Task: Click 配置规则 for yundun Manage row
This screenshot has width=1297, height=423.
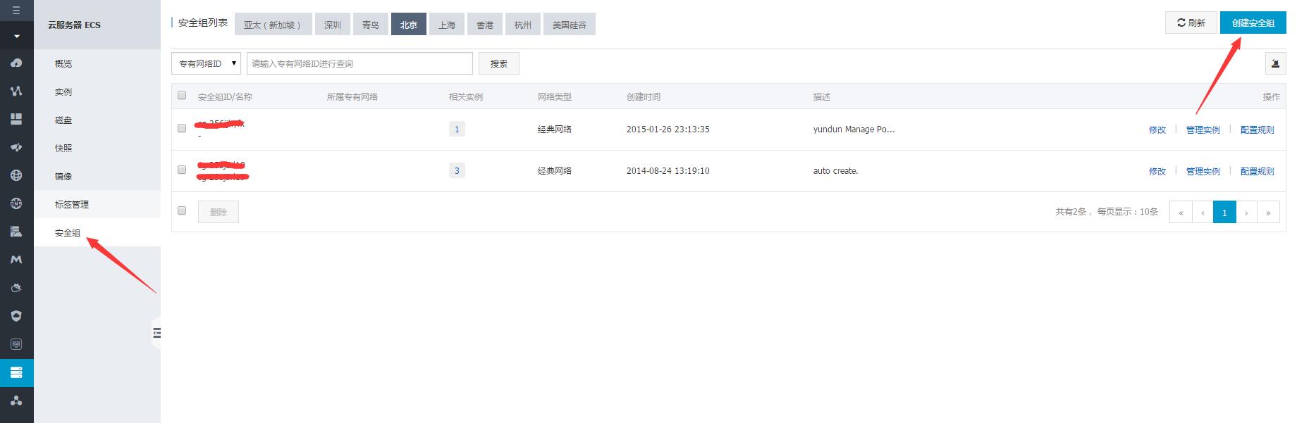Action: pyautogui.click(x=1257, y=130)
